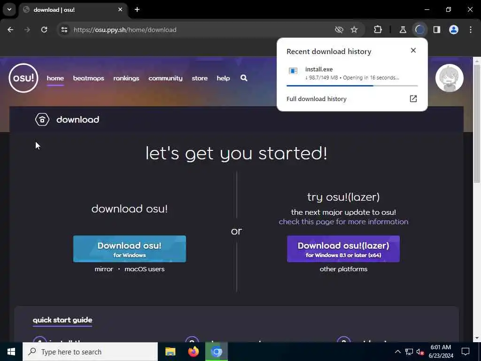Open the community menu item
The image size is (481, 361).
(x=165, y=78)
